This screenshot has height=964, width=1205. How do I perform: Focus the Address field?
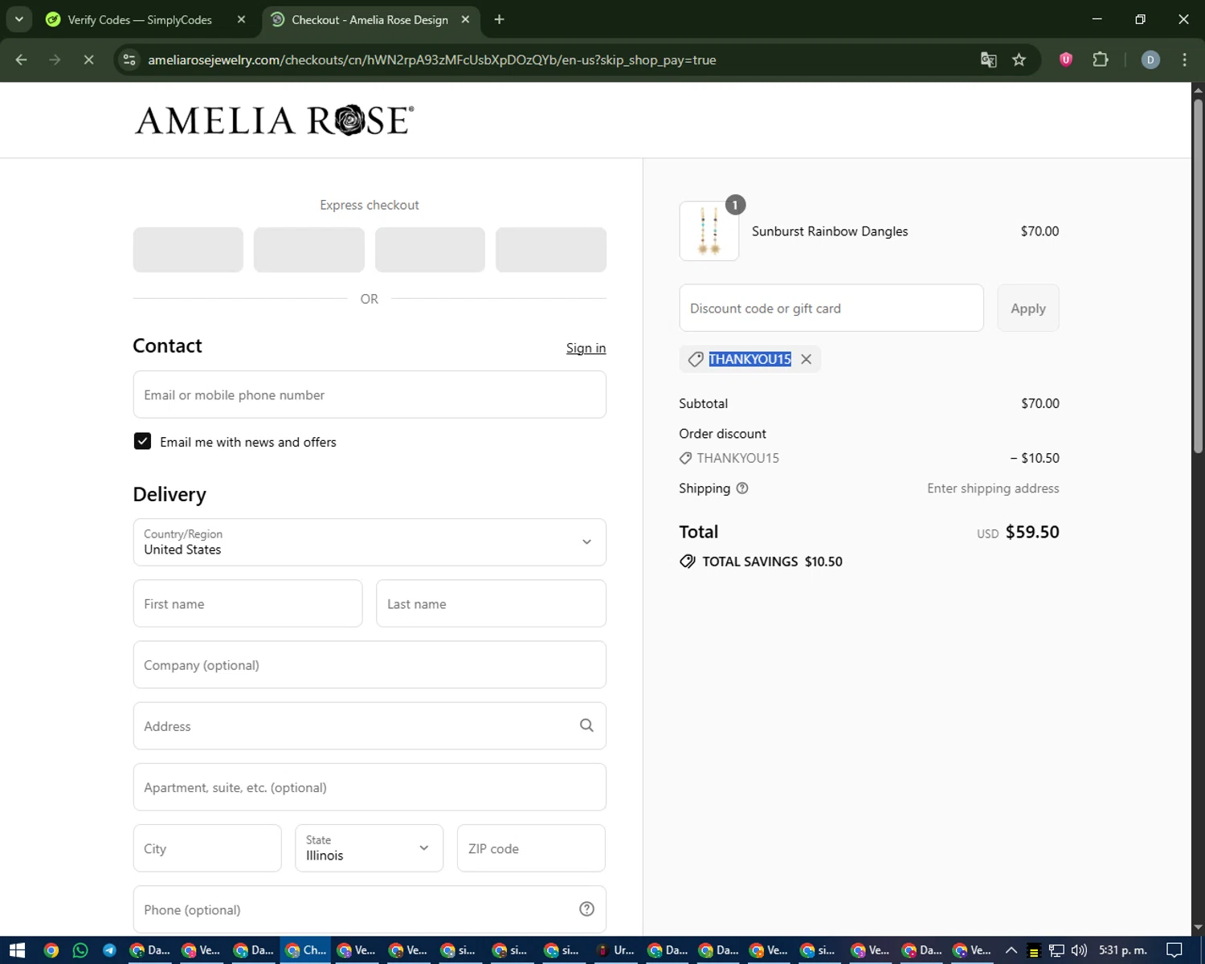[370, 725]
